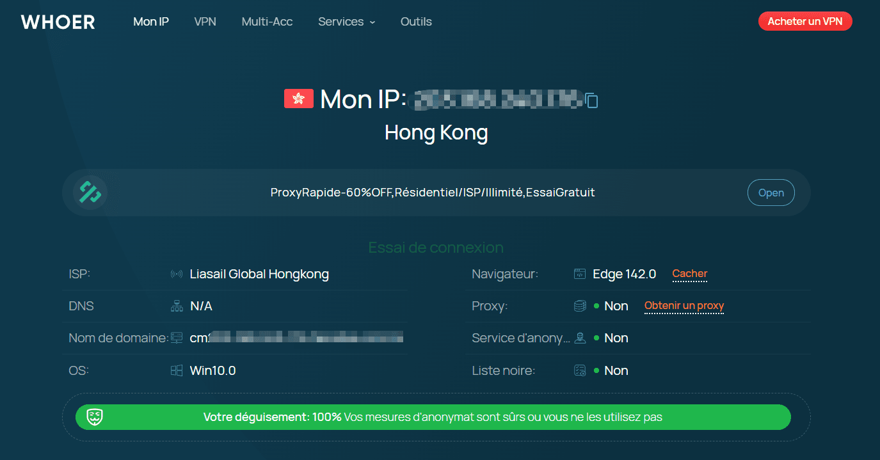Image resolution: width=880 pixels, height=460 pixels.
Task: Open the Multi-Acc menu item
Action: coord(267,22)
